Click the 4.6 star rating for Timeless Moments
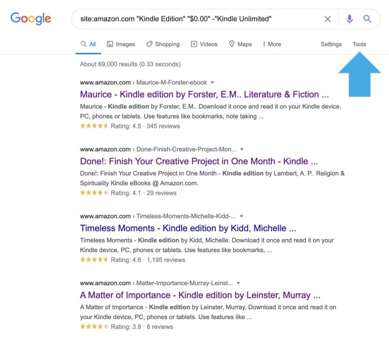This screenshot has height=341, width=389. 94,260
